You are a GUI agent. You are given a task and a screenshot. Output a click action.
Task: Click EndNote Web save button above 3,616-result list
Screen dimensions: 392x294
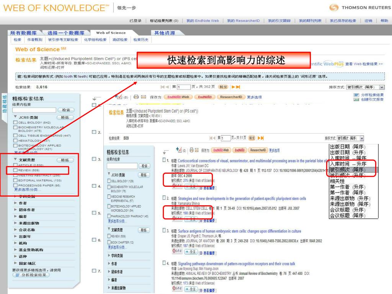[178, 97]
